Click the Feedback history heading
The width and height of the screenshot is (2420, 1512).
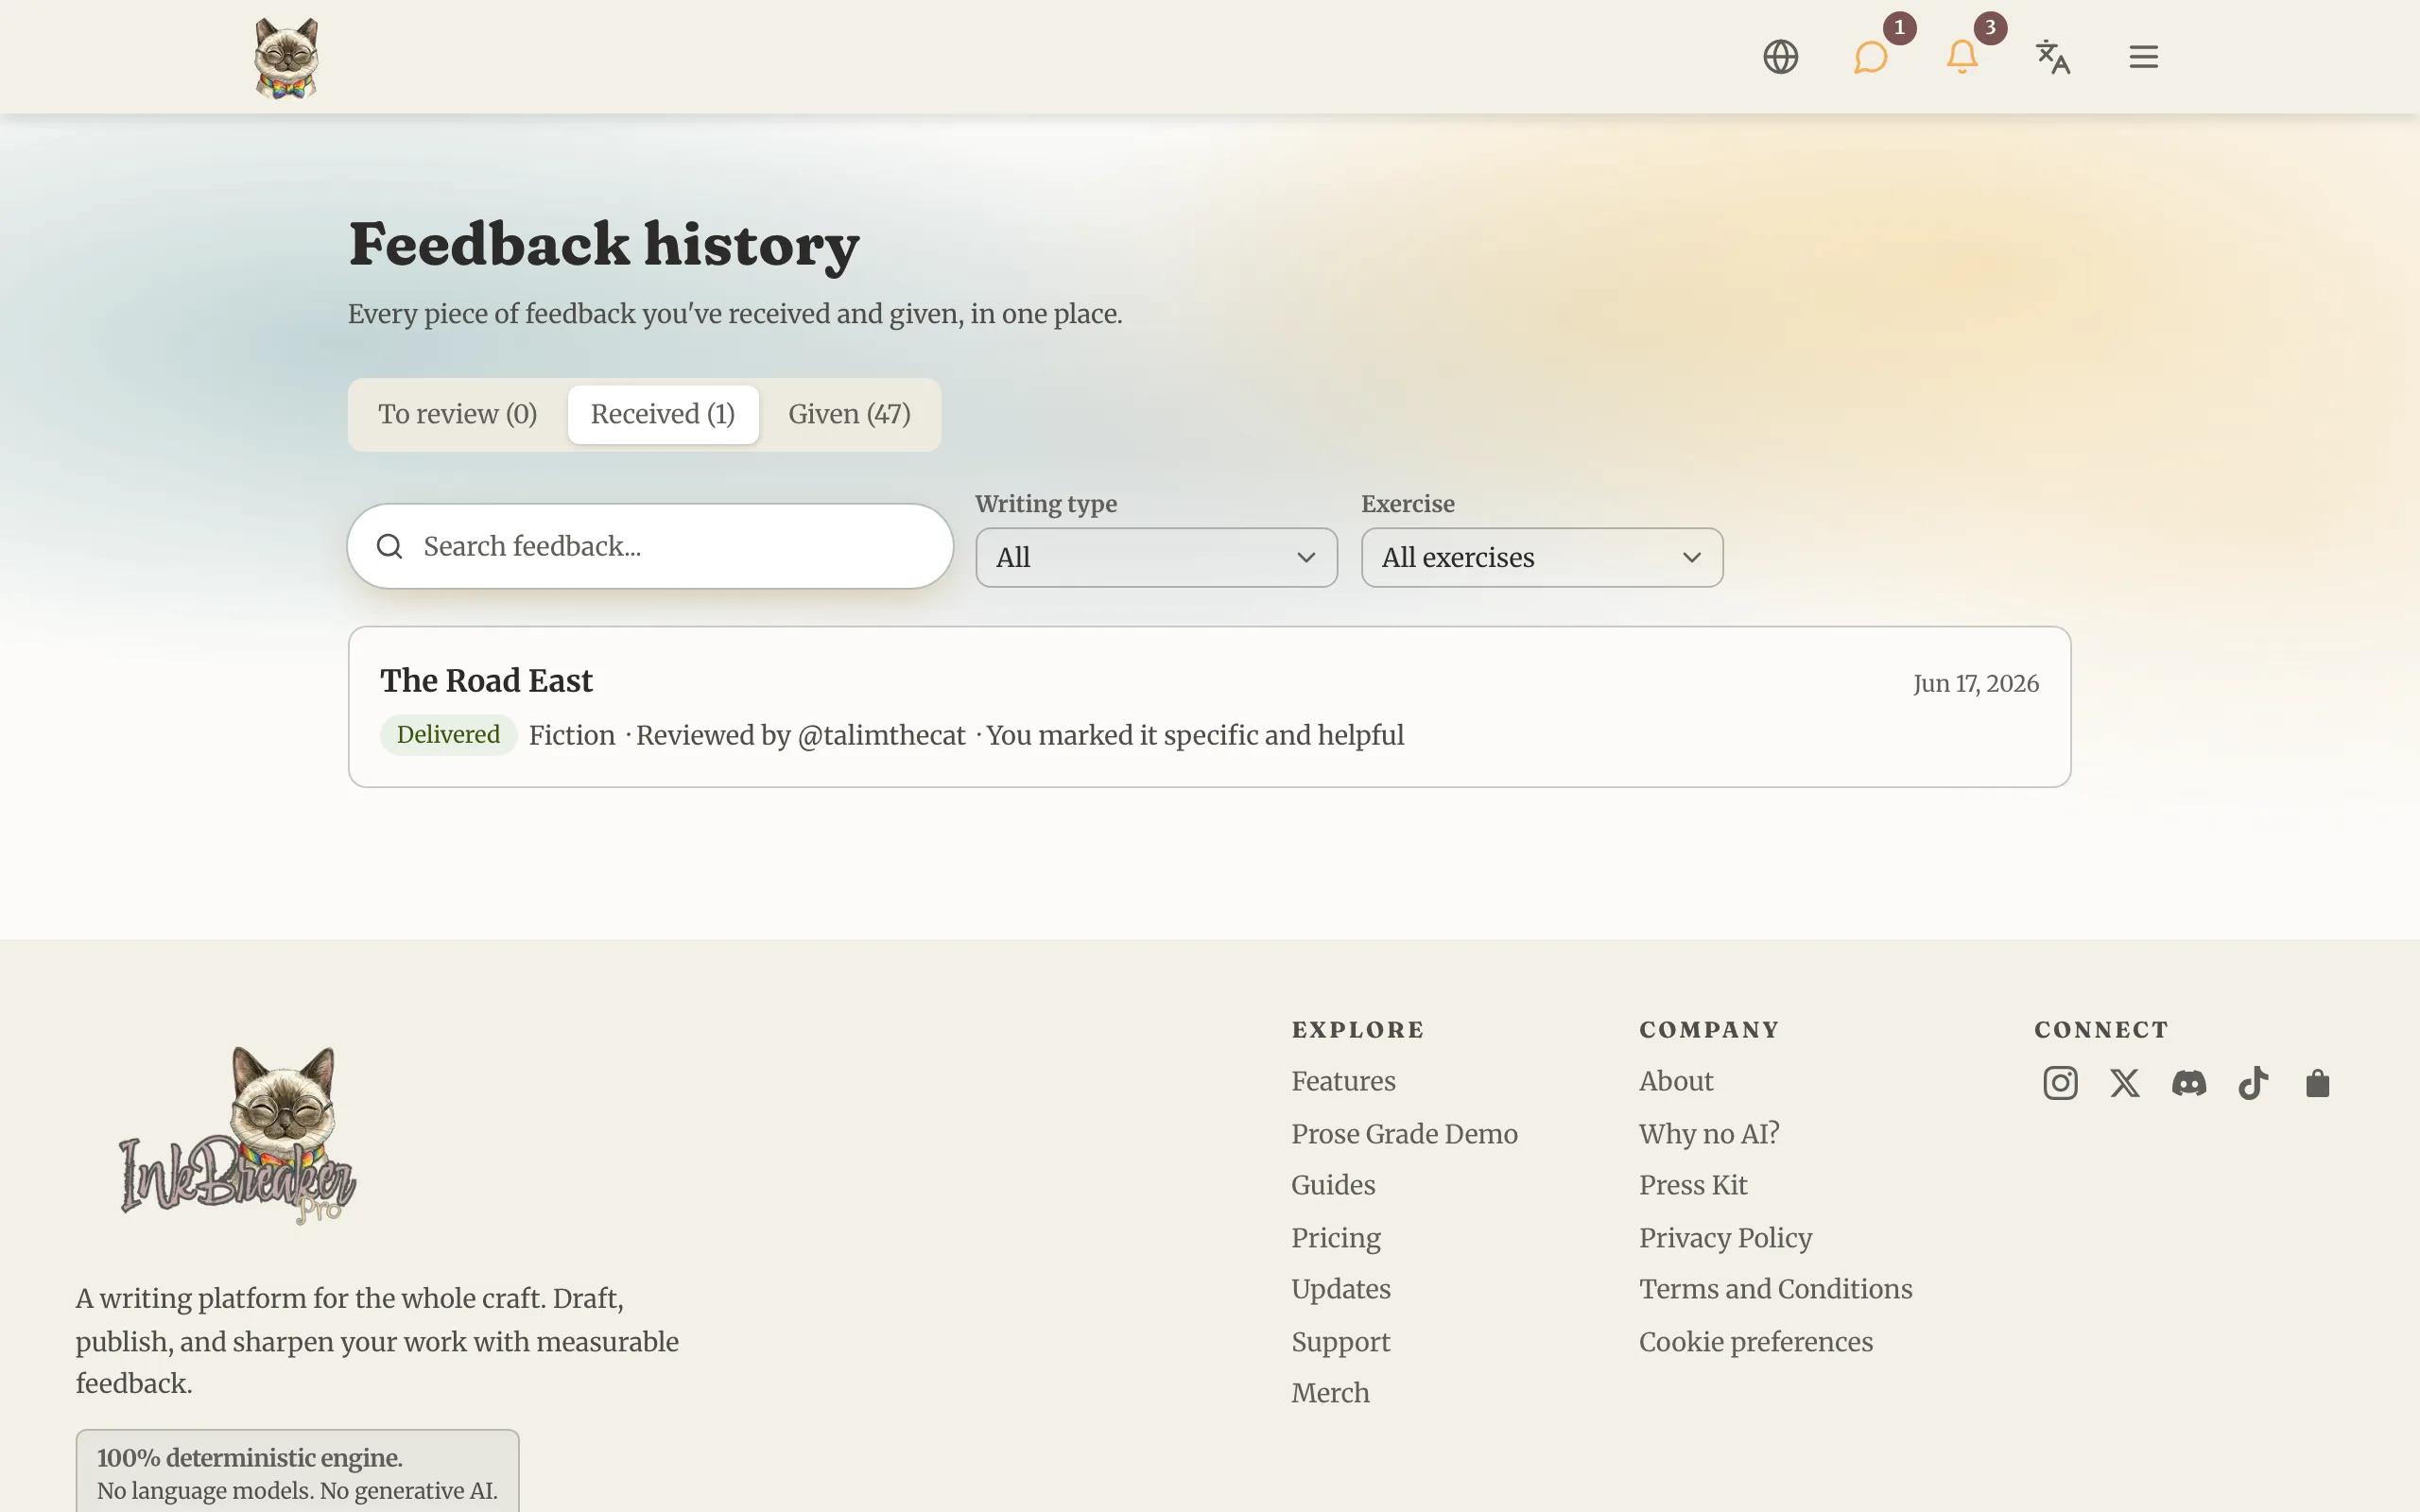point(604,245)
